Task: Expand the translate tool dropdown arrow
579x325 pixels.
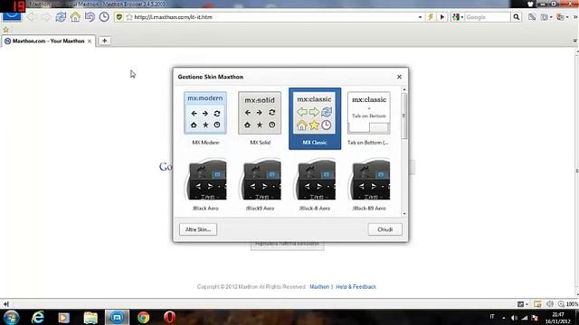Action: point(567,17)
